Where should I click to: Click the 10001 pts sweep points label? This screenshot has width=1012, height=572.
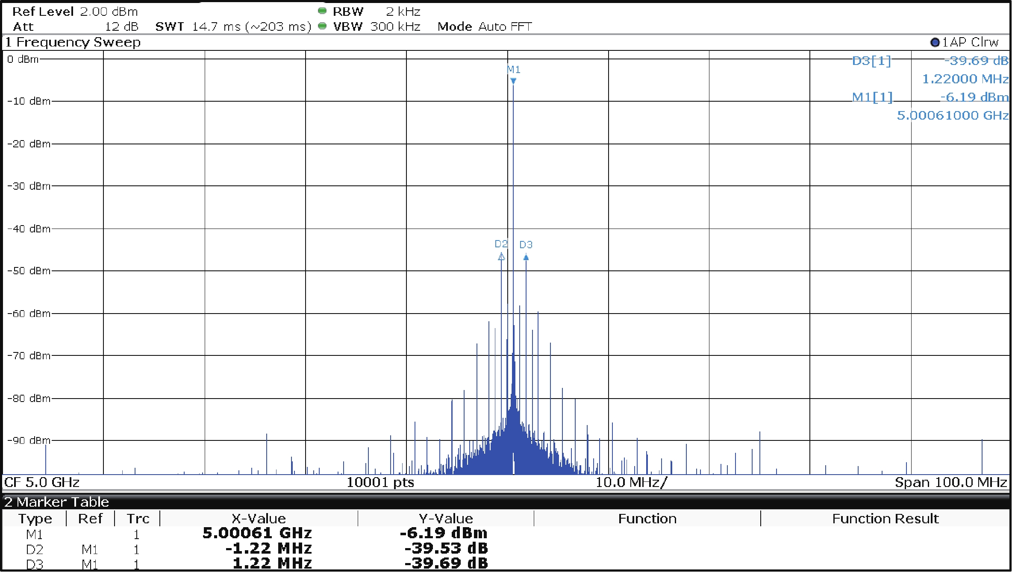380,482
